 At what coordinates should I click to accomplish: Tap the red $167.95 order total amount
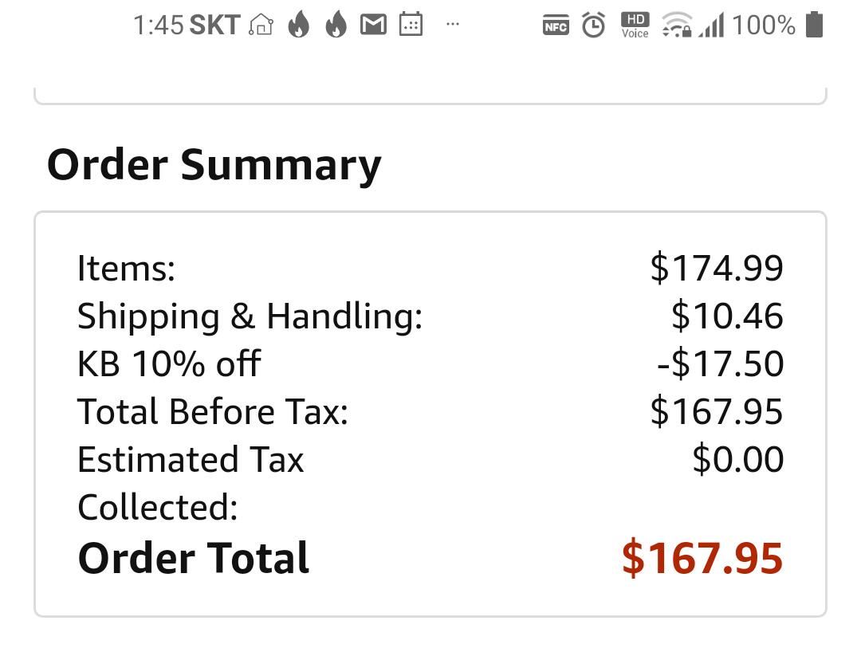(702, 557)
